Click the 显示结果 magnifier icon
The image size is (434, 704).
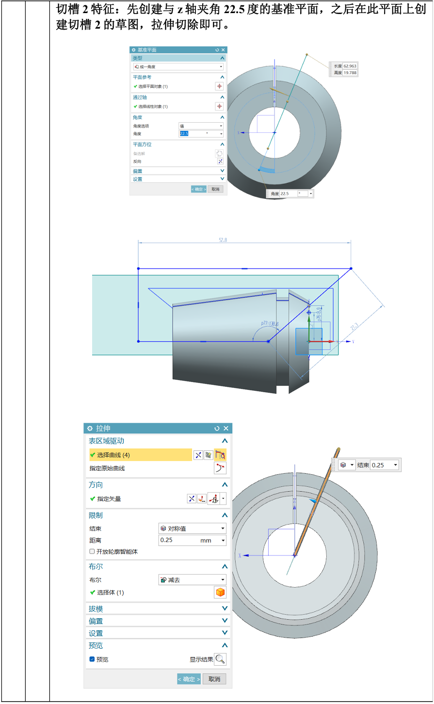point(220,659)
